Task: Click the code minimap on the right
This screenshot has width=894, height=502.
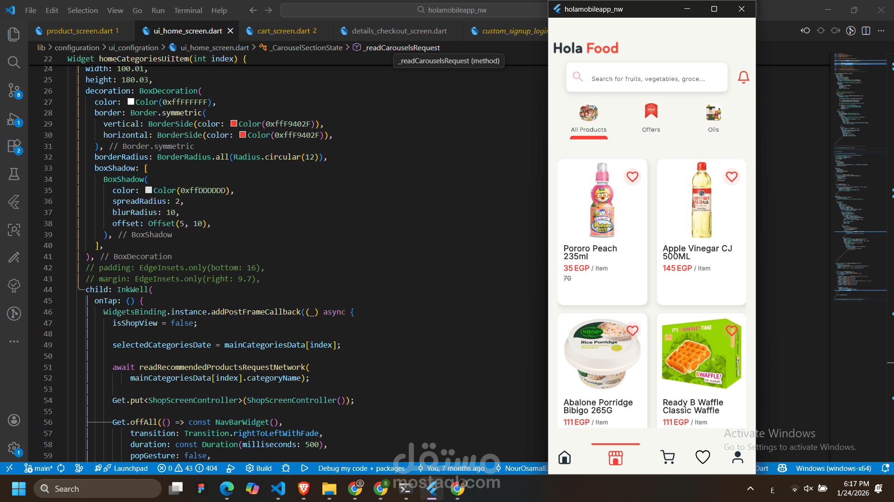Action: tap(860, 177)
